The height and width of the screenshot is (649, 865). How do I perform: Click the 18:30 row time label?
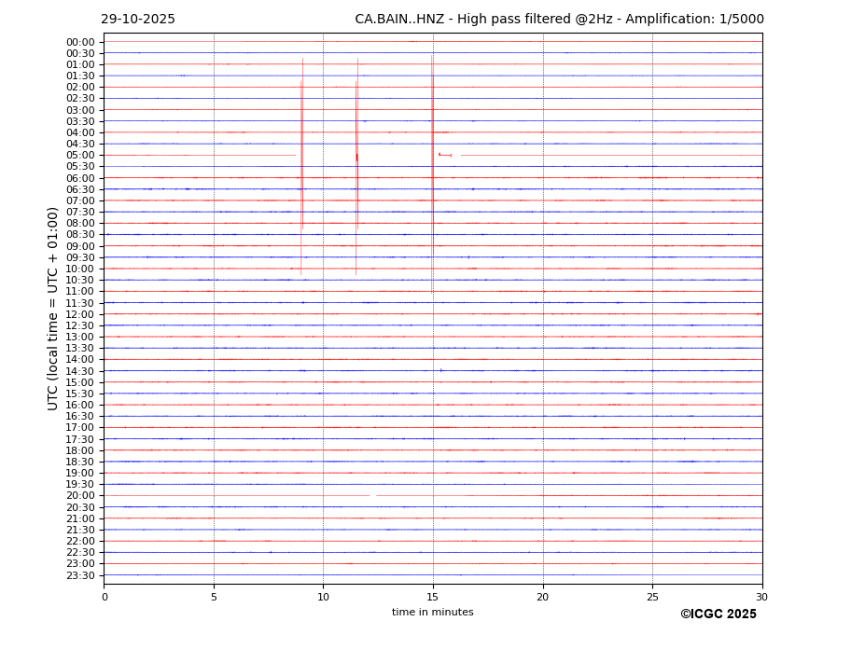click(80, 462)
